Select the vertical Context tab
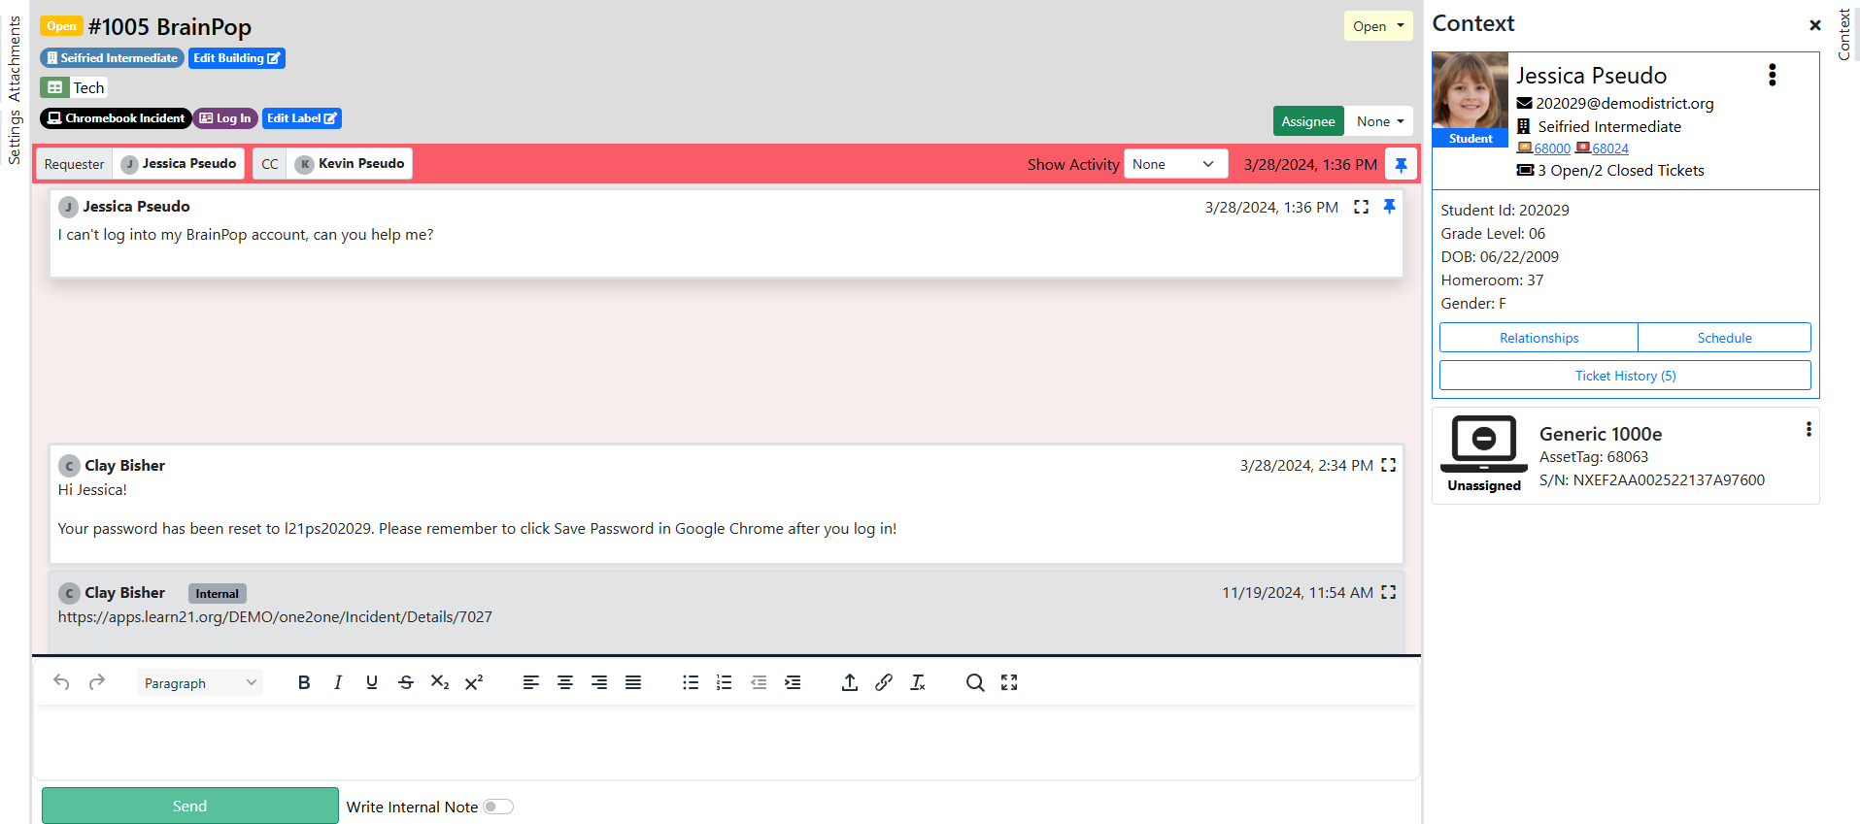The height and width of the screenshot is (824, 1860). [x=1844, y=34]
